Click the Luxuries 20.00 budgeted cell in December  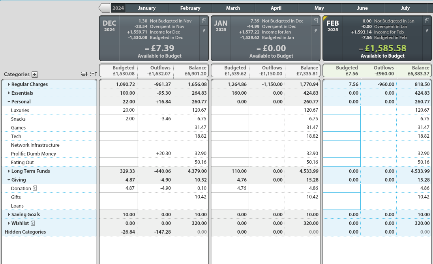tap(118, 110)
